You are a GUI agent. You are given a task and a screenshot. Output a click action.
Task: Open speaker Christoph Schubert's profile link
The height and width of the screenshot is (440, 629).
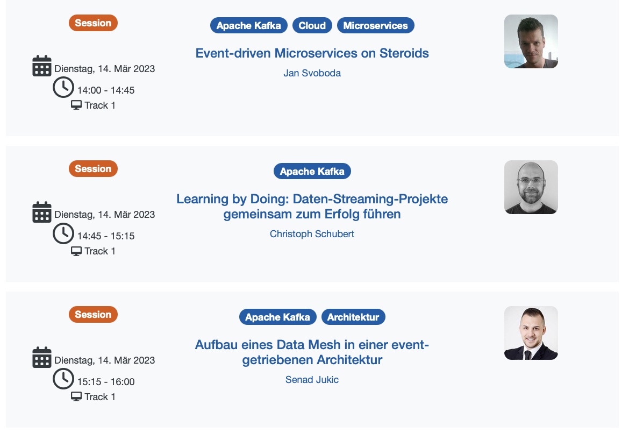pyautogui.click(x=312, y=233)
